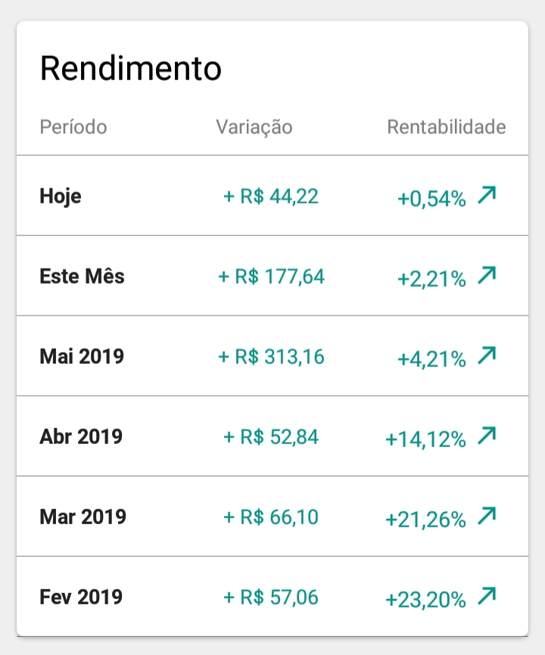Click the Mar 2019 row's arrow icon

[487, 515]
